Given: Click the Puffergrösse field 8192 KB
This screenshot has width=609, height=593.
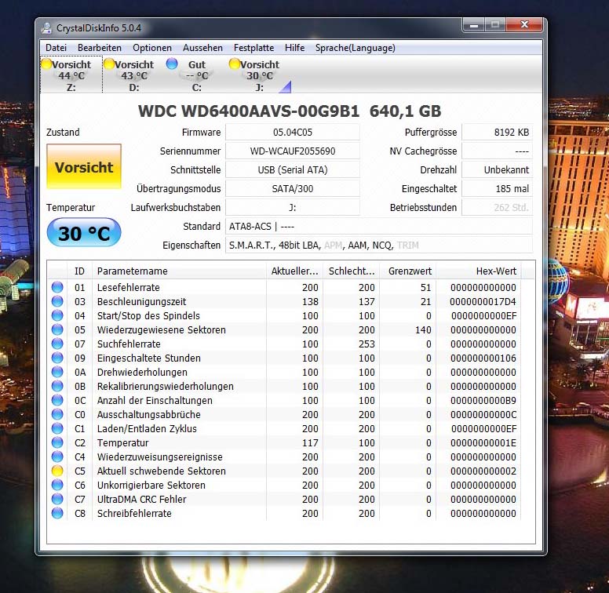Looking at the screenshot, I should pyautogui.click(x=497, y=133).
